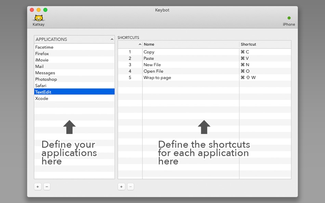This screenshot has width=325, height=203.
Task: Click the green iPhone connection indicator
Action: coord(289,18)
